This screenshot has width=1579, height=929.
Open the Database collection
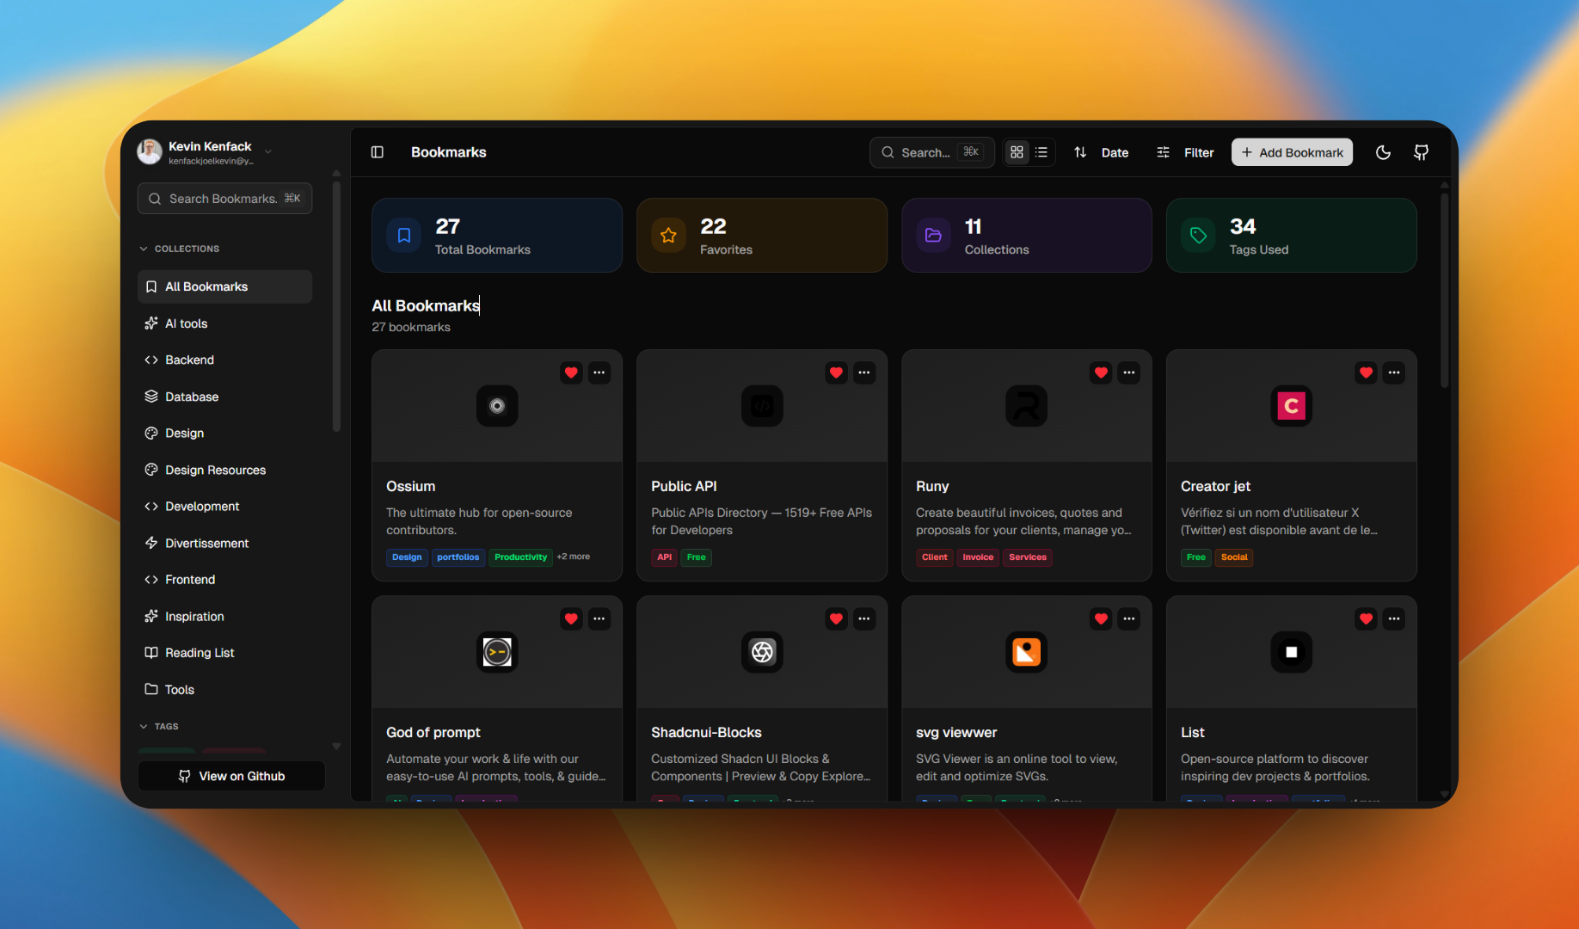(x=224, y=397)
